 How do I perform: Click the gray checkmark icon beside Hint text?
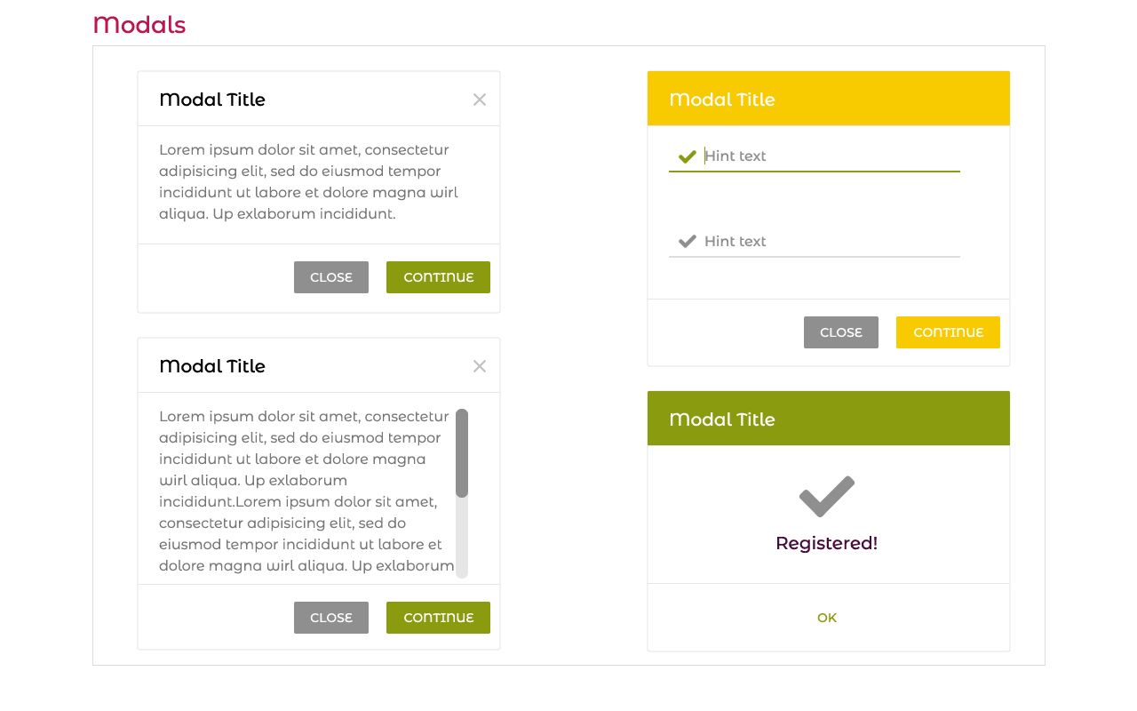pos(687,242)
